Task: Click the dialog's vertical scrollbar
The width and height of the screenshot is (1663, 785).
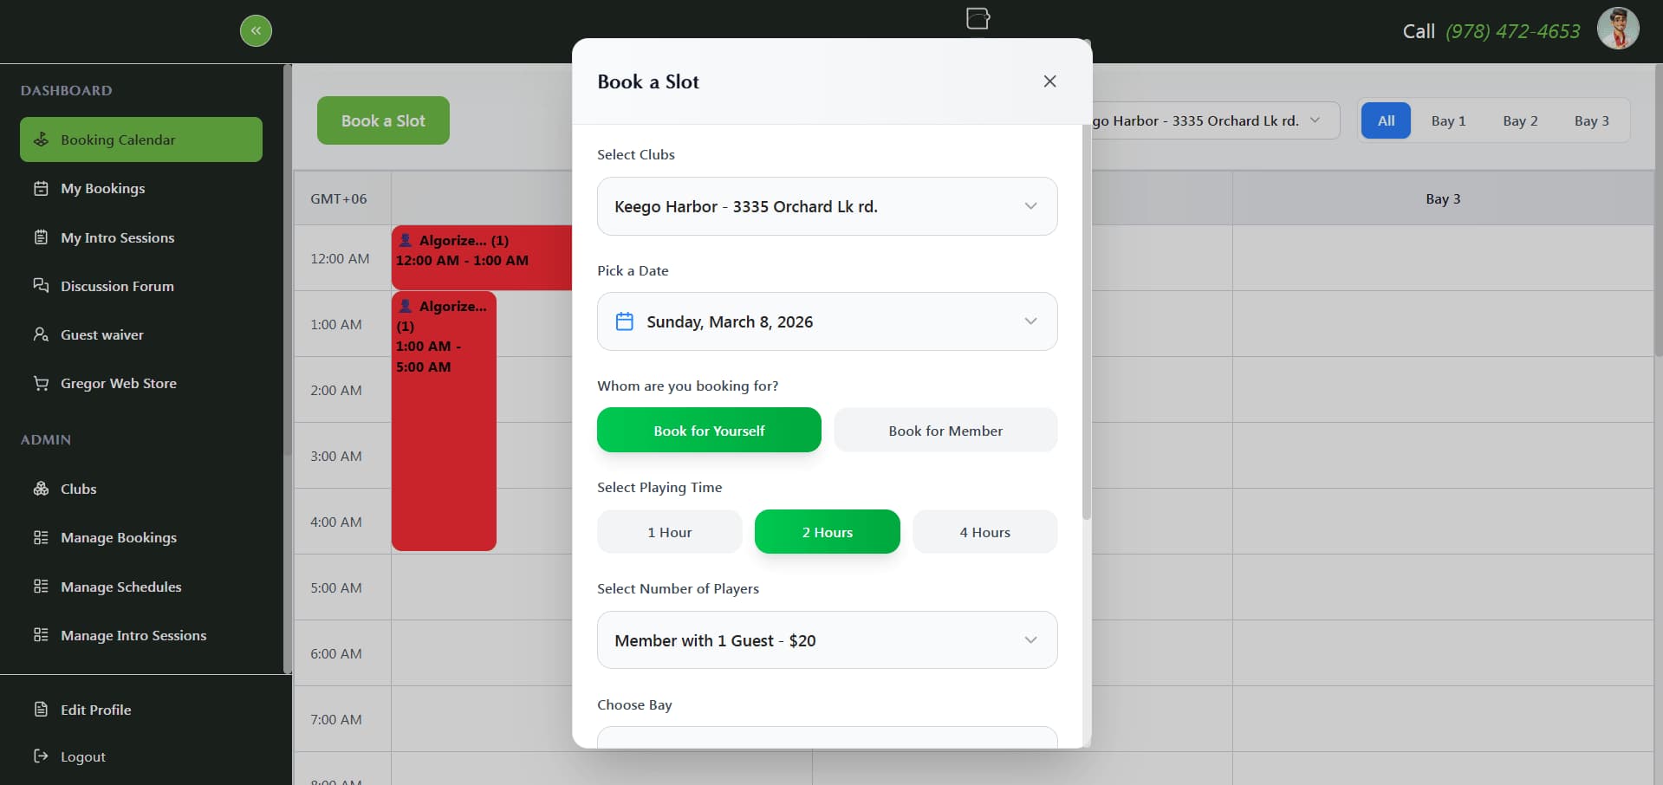Action: (1087, 321)
